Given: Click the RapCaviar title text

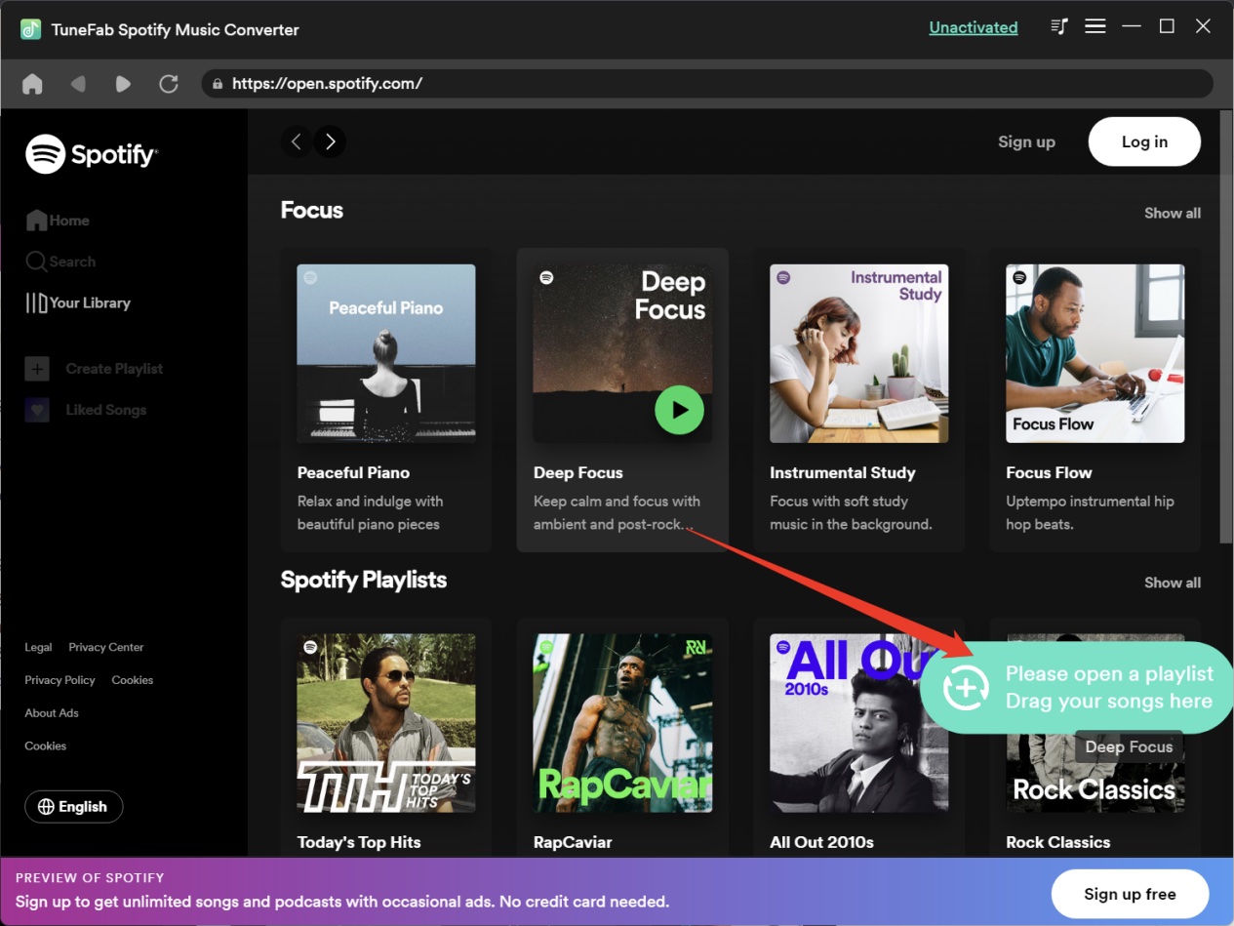Looking at the screenshot, I should (573, 842).
